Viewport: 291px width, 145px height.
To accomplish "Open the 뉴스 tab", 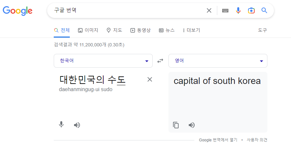I will click(167, 30).
